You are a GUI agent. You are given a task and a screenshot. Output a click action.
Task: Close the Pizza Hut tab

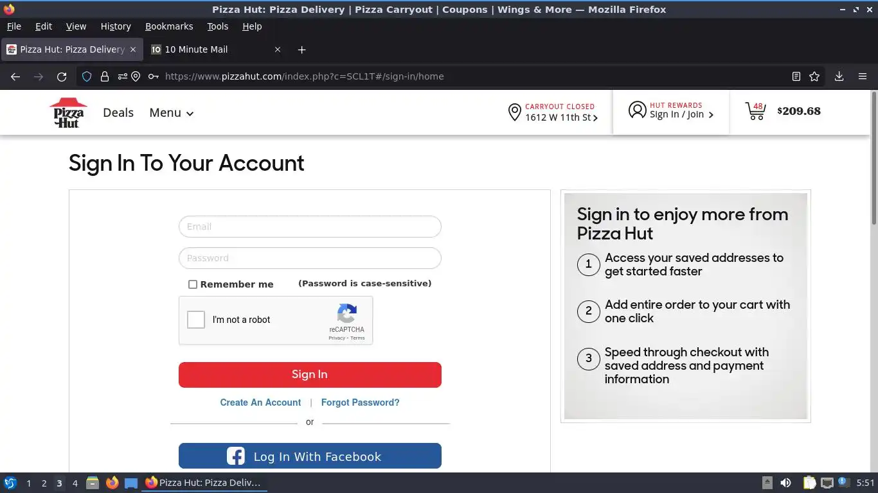click(x=133, y=49)
